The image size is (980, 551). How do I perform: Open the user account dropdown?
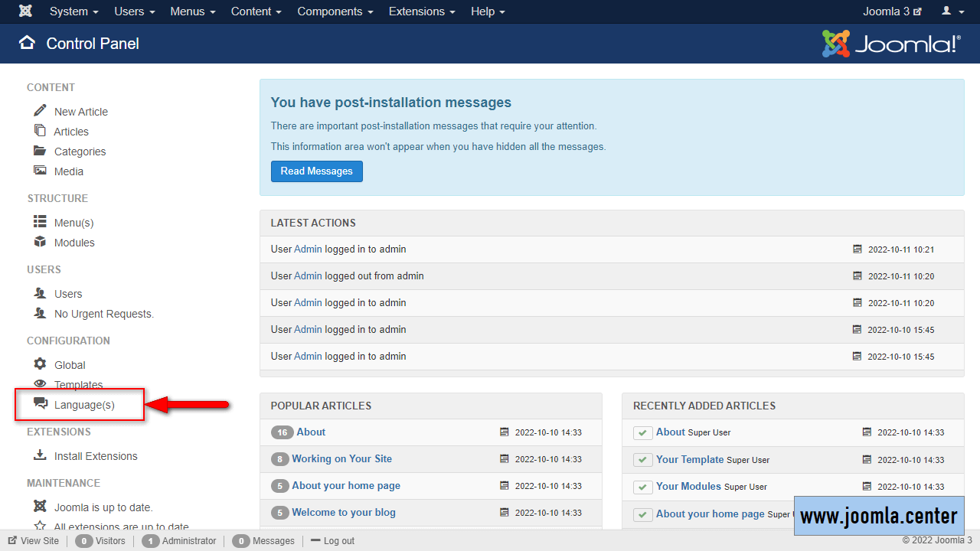click(x=953, y=11)
